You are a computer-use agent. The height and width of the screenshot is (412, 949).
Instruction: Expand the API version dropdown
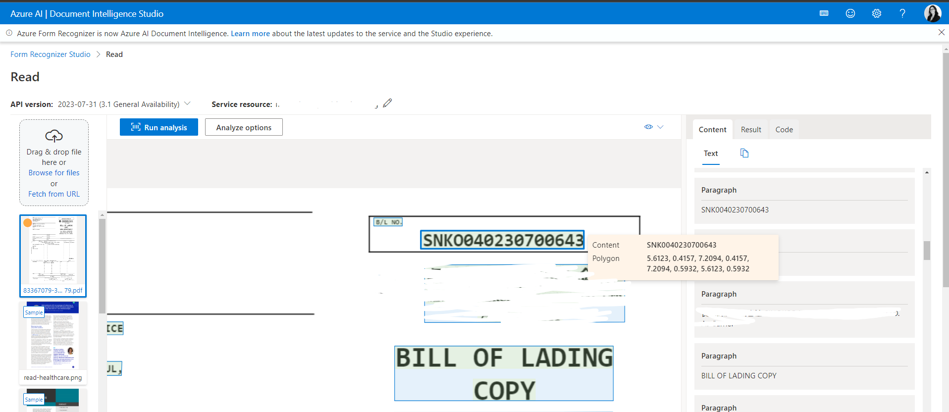tap(187, 103)
